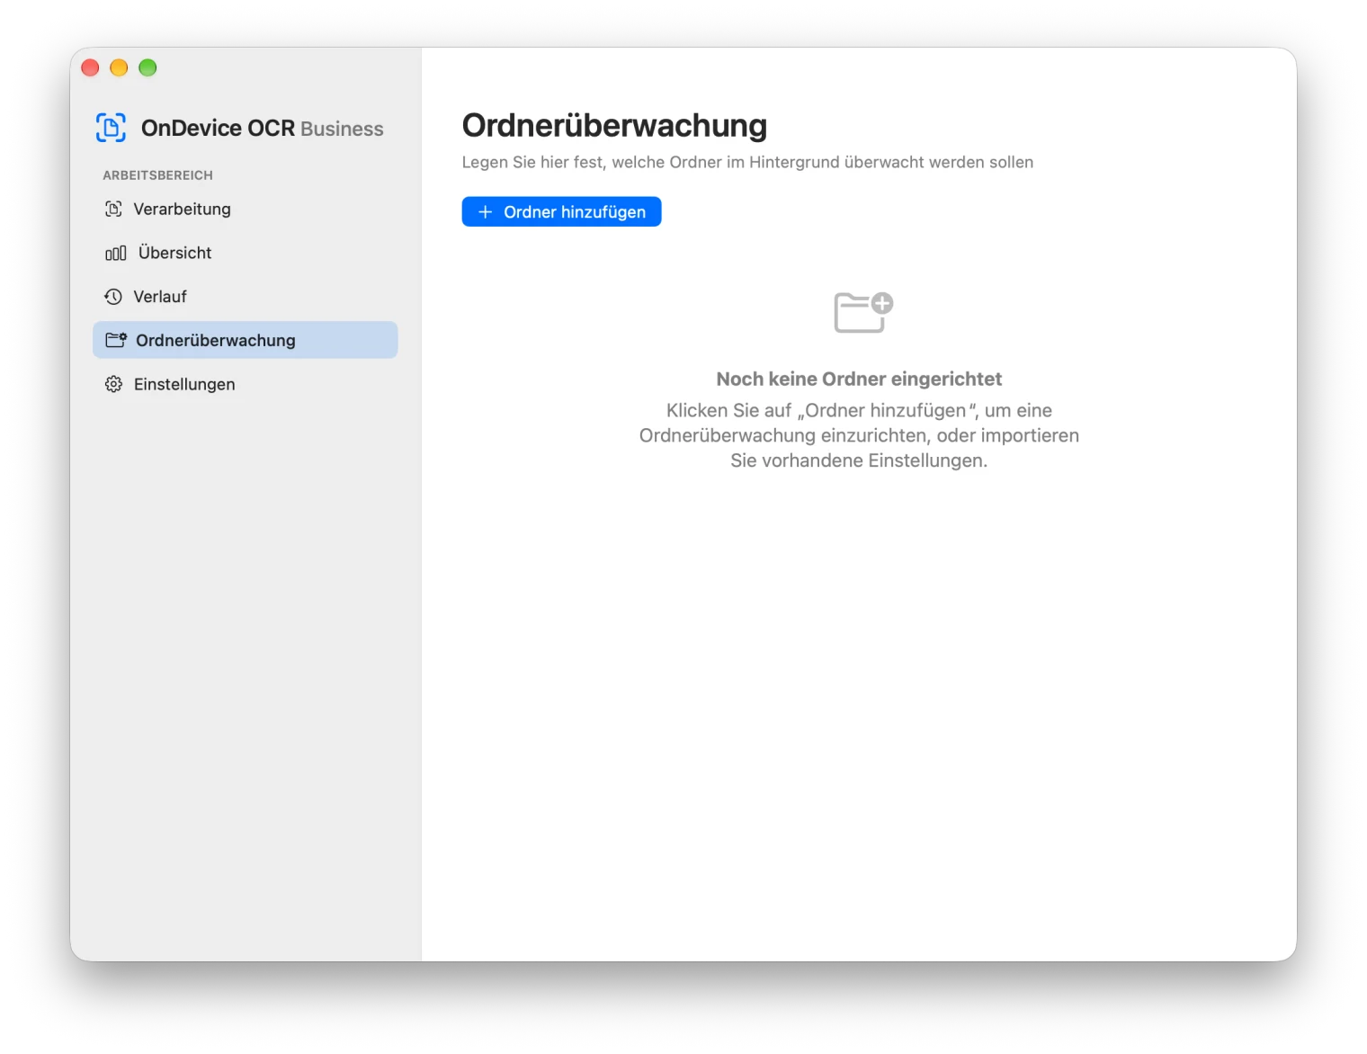Click the Verarbeitung scan icon in sidebar
Image resolution: width=1367 pixels, height=1054 pixels.
tap(113, 210)
